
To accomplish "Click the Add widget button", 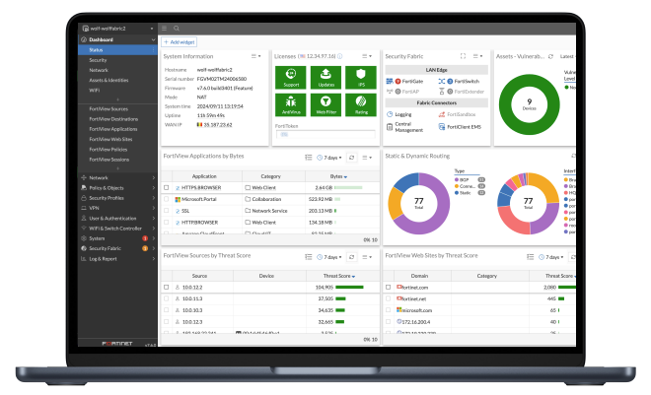I will coord(179,43).
